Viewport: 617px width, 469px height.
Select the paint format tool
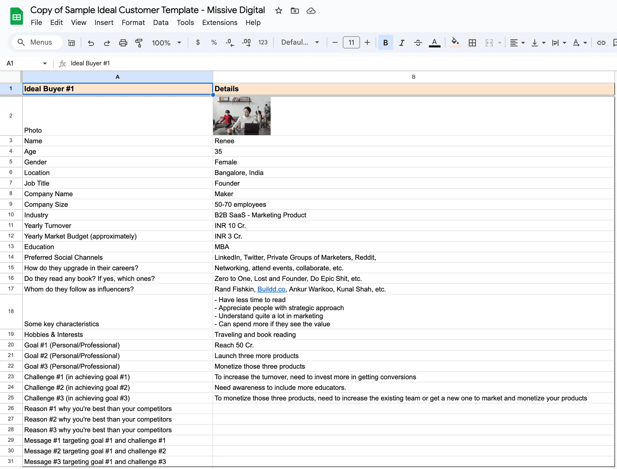click(139, 43)
